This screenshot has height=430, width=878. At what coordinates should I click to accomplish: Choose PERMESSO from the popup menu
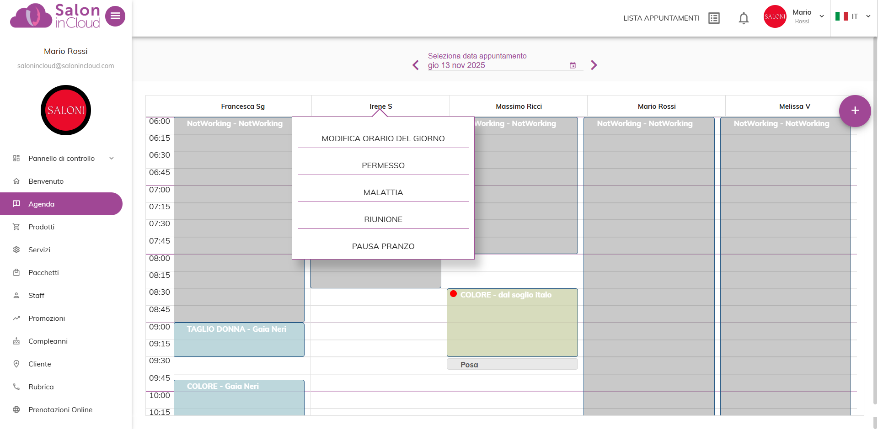click(x=383, y=165)
